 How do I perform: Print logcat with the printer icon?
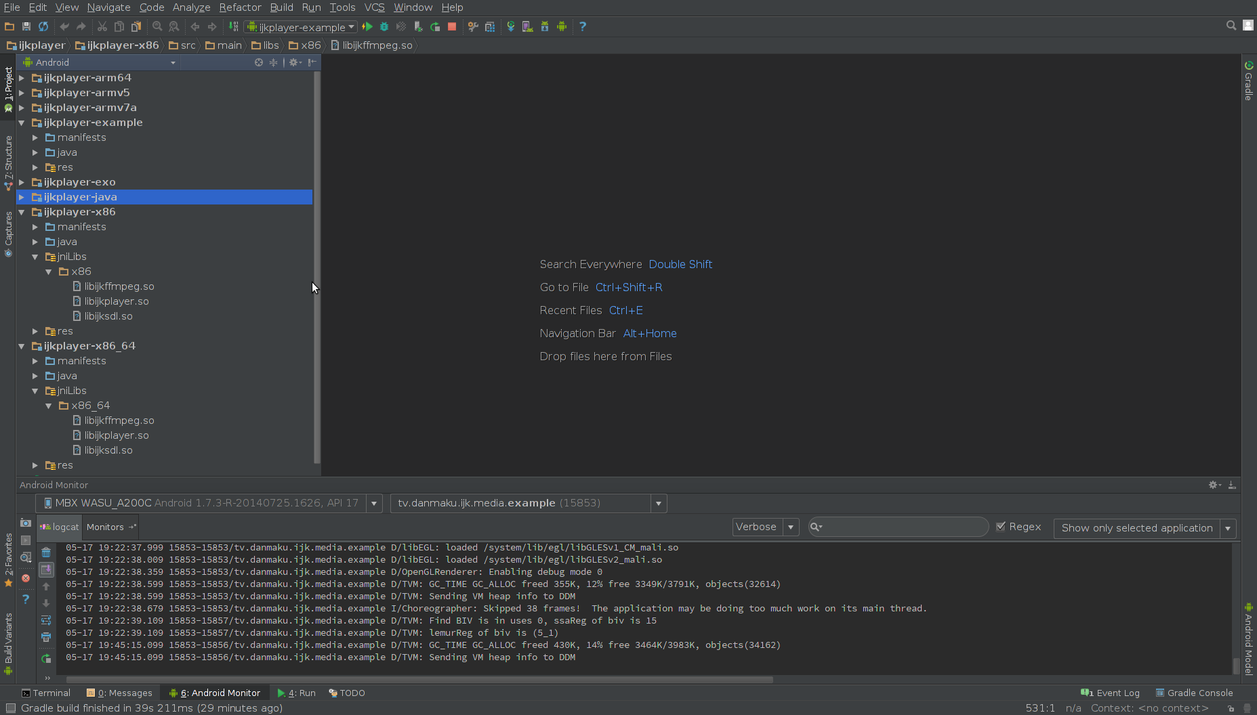(x=46, y=637)
